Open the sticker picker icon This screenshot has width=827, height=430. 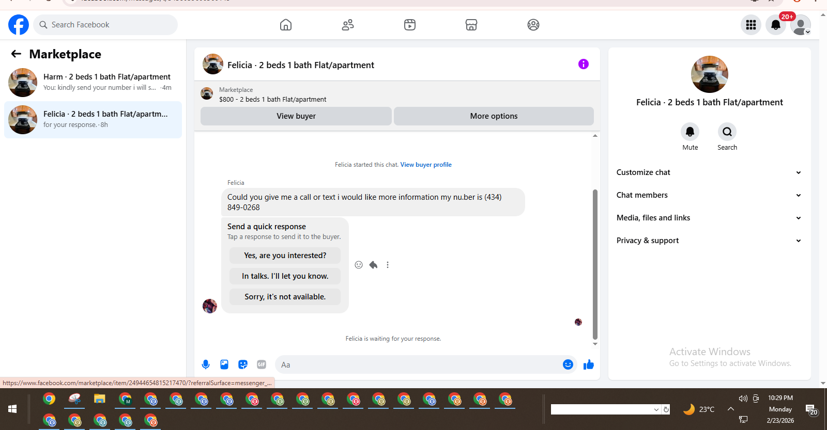[x=243, y=364]
